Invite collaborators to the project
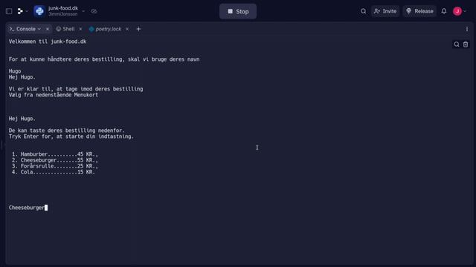This screenshot has width=476, height=267. (x=385, y=11)
